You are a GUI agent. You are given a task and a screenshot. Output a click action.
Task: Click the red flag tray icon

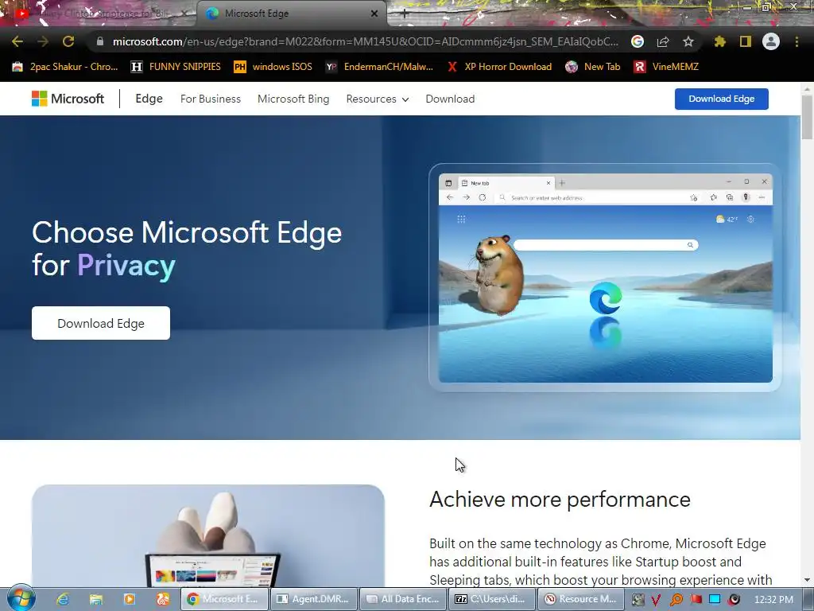coord(696,600)
